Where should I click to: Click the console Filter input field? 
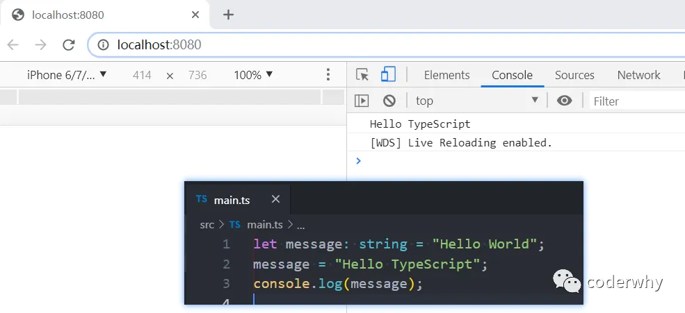tap(637, 101)
